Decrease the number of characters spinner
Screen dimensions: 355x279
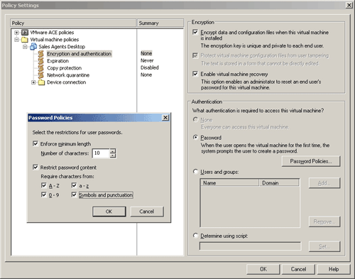point(113,155)
